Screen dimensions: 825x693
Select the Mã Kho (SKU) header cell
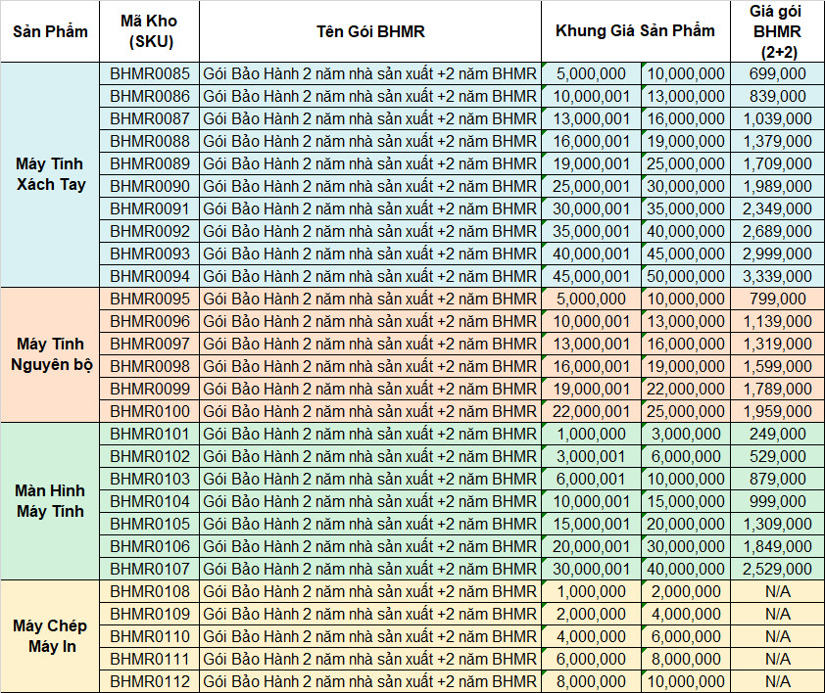(x=150, y=31)
